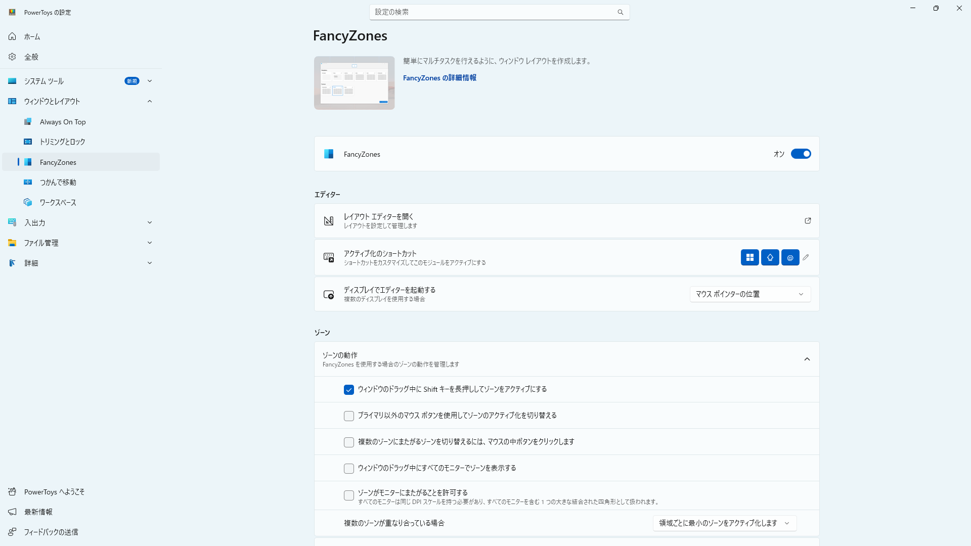Expand the 詳細 section chevron
The height and width of the screenshot is (546, 971).
pyautogui.click(x=150, y=263)
